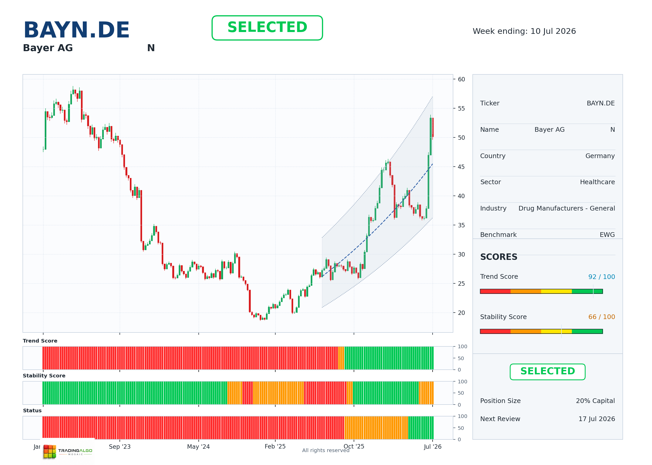Click the 'Position Size' label
Viewport: 652px width, 465px height.
click(500, 401)
